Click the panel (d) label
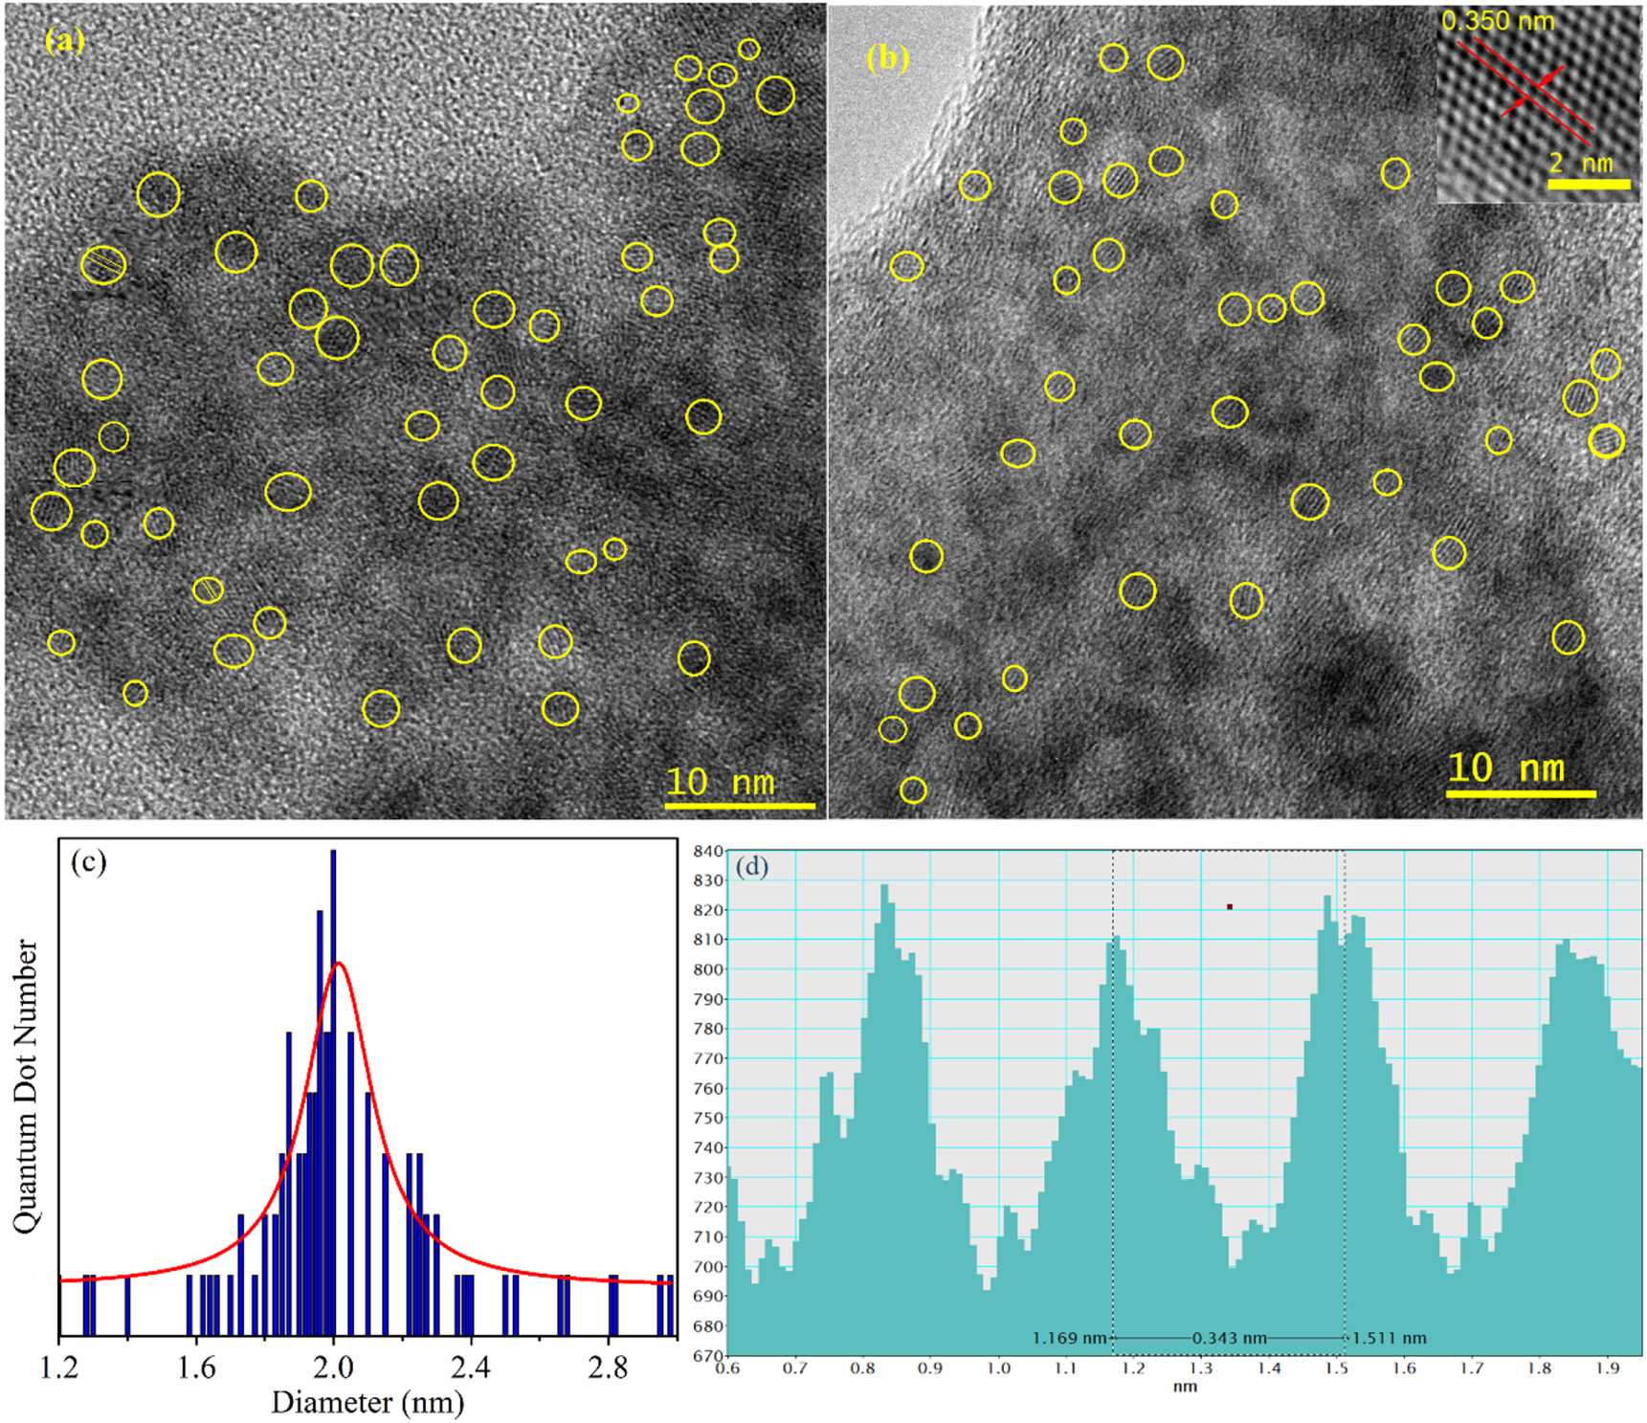This screenshot has width=1647, height=1423. pyautogui.click(x=752, y=867)
